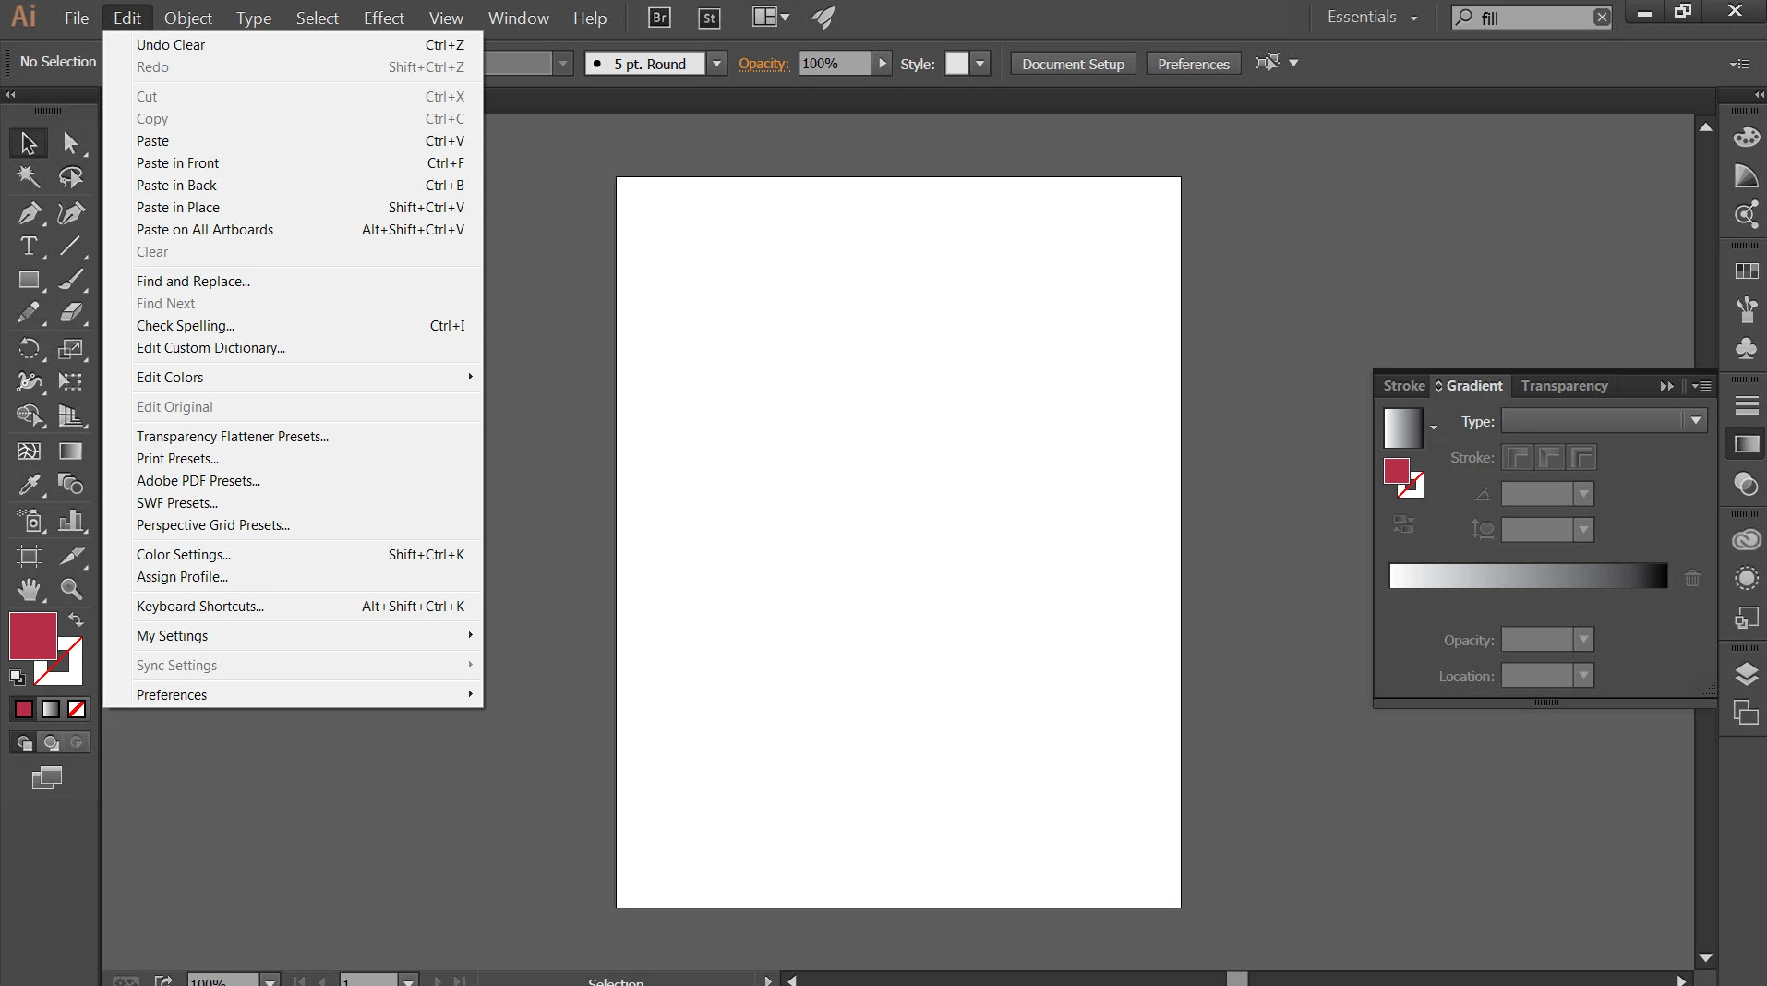
Task: Enable Draw Inside mode
Action: 78,742
